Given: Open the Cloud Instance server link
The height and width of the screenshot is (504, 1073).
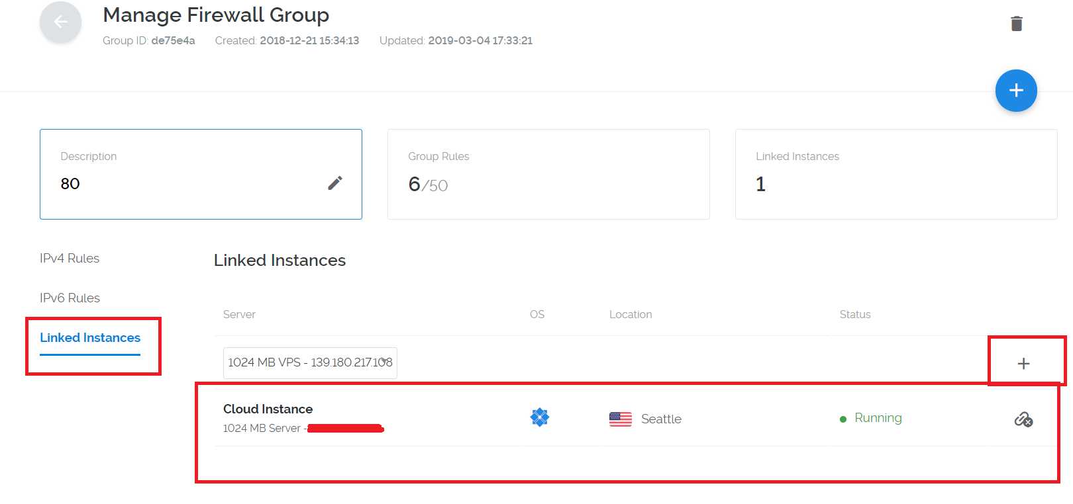Looking at the screenshot, I should [268, 409].
